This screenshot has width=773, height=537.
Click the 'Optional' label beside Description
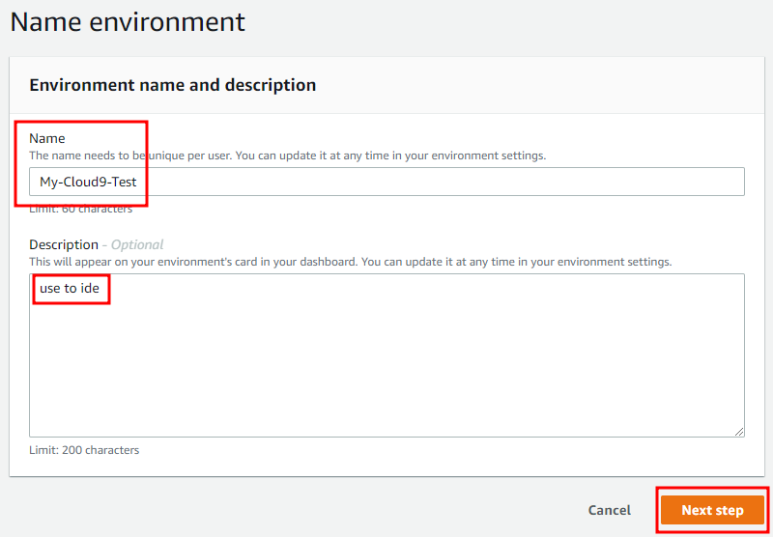pos(137,244)
